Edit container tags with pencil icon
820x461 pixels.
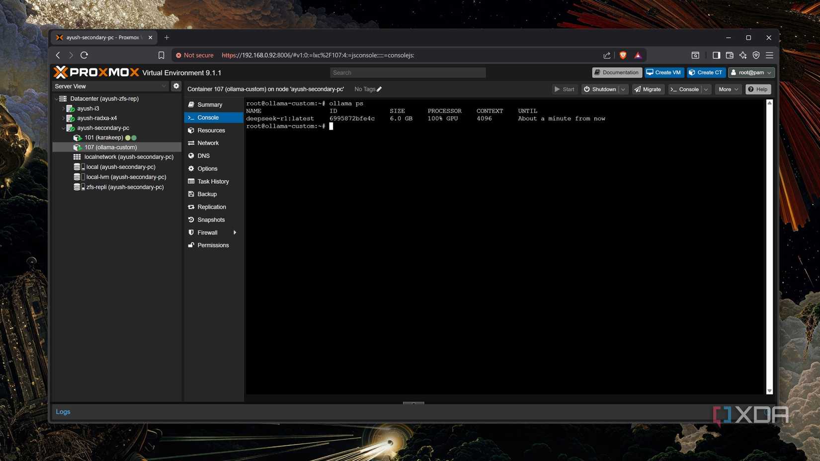tap(379, 89)
